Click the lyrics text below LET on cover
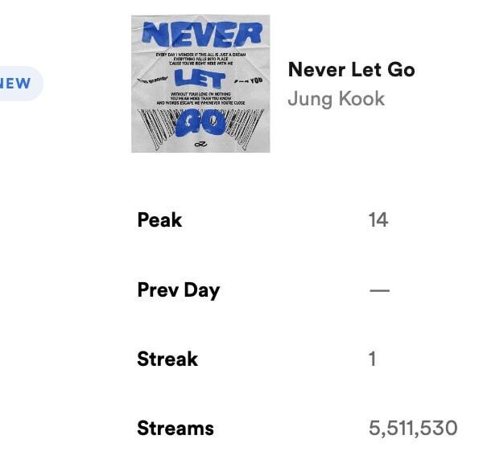The image size is (483, 476). point(200,99)
